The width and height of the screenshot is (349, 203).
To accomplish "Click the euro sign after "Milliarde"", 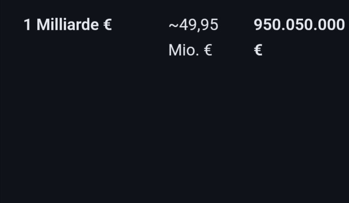I will 107,25.
